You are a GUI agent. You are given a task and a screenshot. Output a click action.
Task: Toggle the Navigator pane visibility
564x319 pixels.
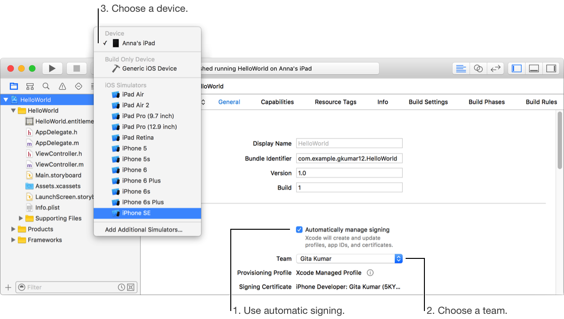coord(517,69)
